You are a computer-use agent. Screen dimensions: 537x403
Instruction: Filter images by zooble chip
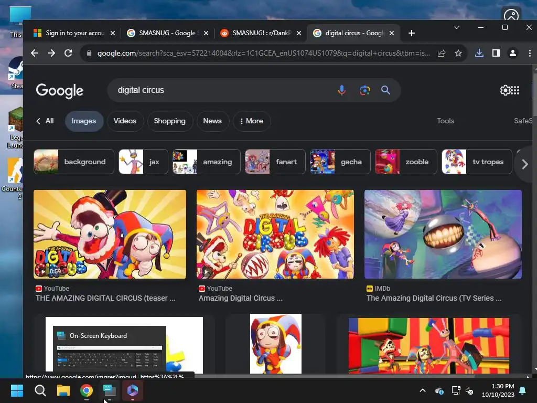pos(406,162)
